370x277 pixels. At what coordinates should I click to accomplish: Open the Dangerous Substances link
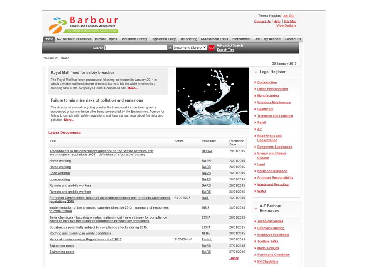[274, 147]
